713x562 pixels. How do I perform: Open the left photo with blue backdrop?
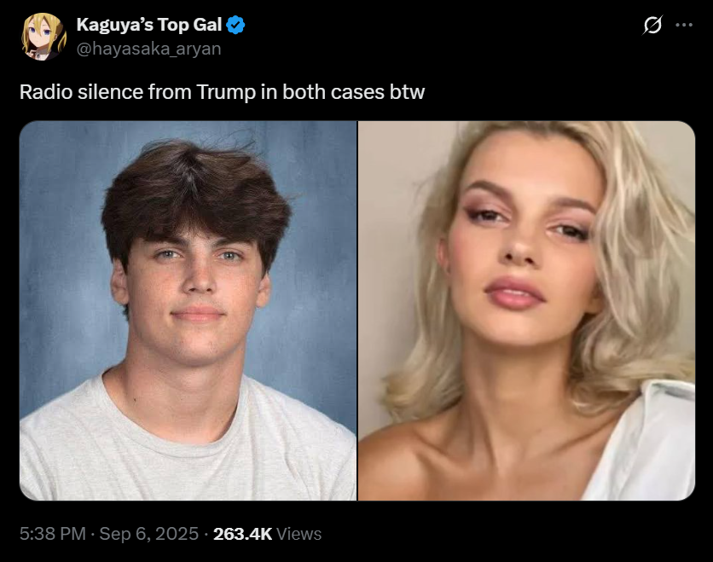188,310
